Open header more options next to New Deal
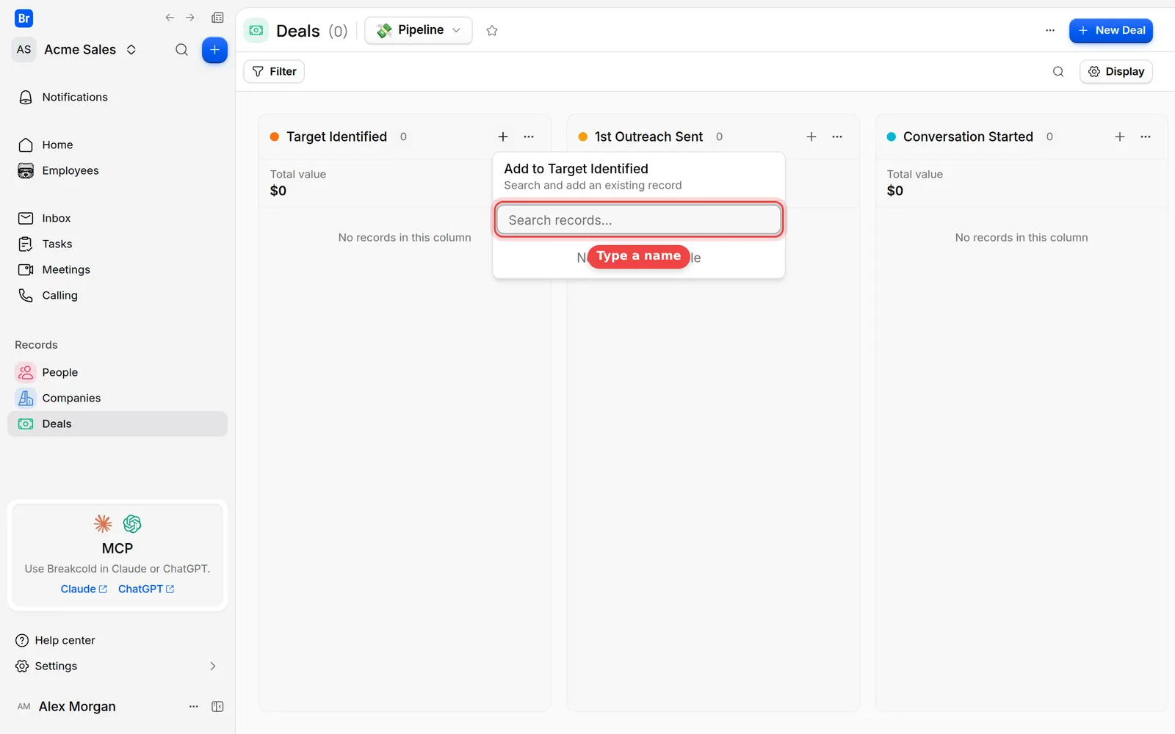The width and height of the screenshot is (1175, 734). click(1050, 30)
